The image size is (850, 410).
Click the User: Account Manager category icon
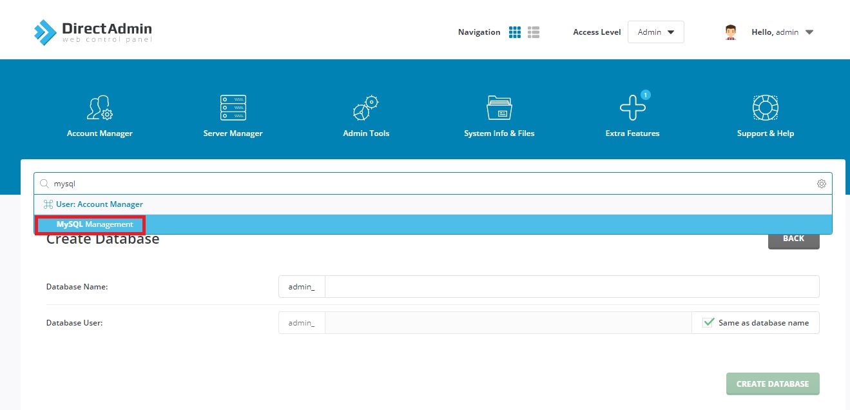pyautogui.click(x=48, y=204)
